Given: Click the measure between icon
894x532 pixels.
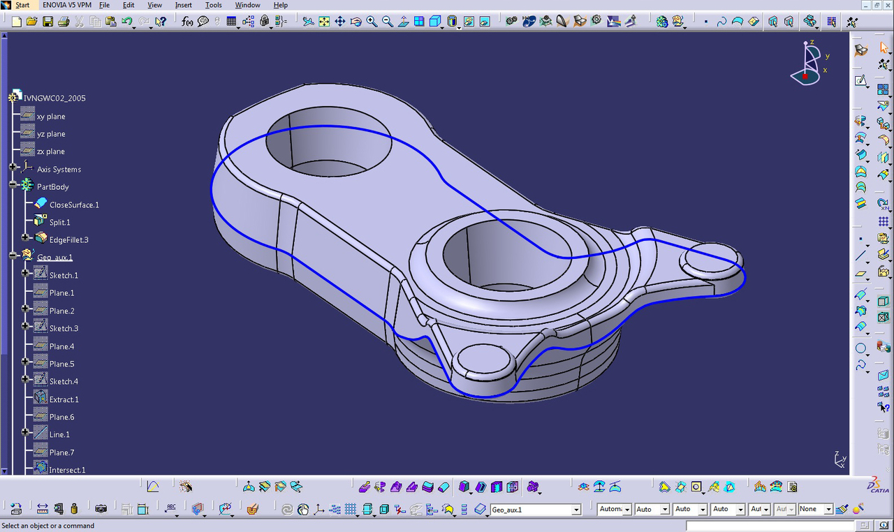Looking at the screenshot, I should click(x=43, y=509).
